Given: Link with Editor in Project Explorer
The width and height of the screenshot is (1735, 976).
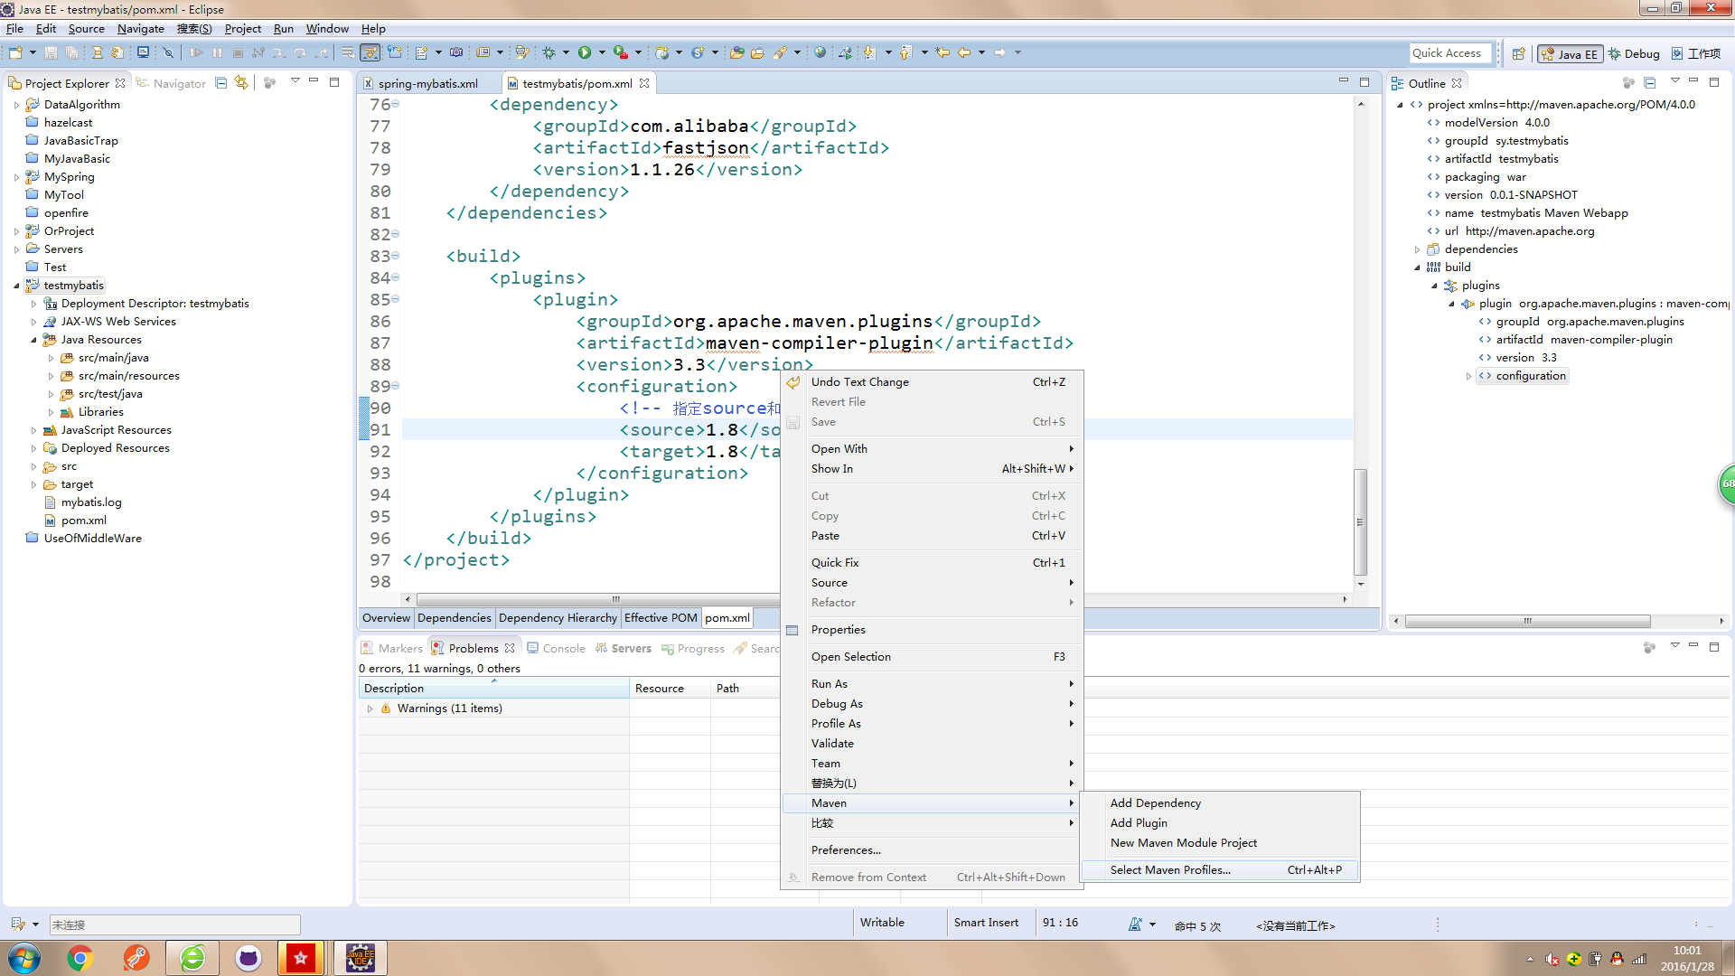Looking at the screenshot, I should click(241, 82).
